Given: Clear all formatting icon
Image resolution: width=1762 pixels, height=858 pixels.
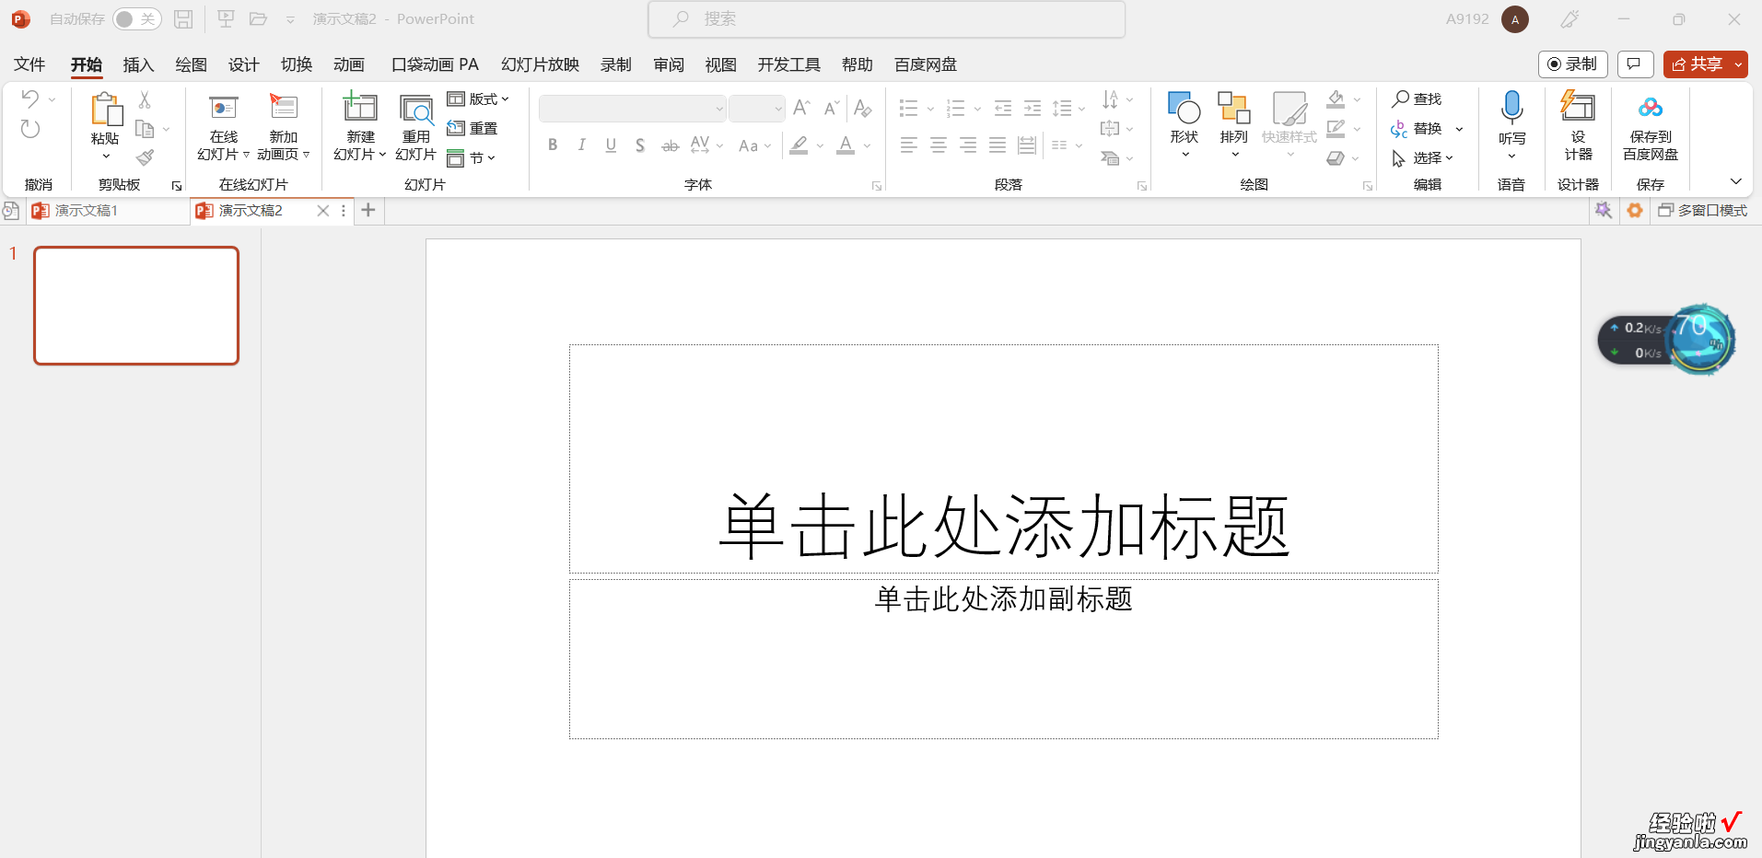Looking at the screenshot, I should (x=862, y=108).
